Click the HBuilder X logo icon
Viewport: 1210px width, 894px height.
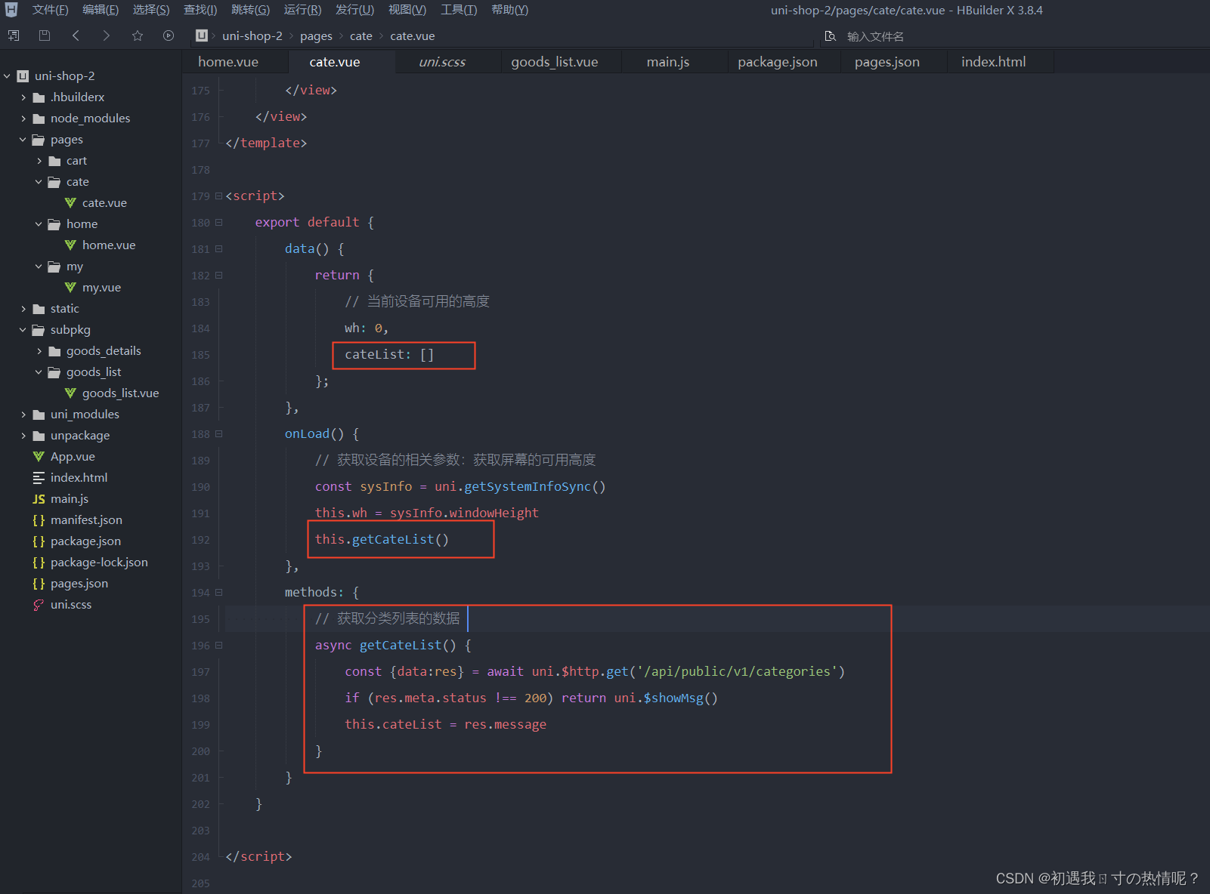(x=11, y=10)
